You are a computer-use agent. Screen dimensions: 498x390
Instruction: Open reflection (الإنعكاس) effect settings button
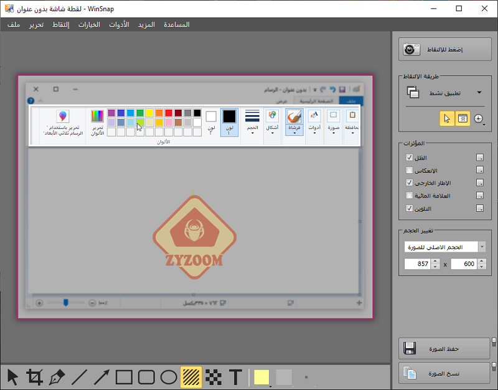click(x=480, y=170)
